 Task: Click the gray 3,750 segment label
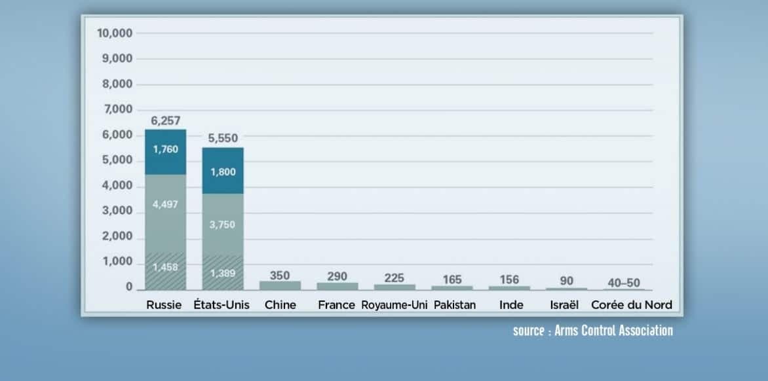click(x=222, y=225)
